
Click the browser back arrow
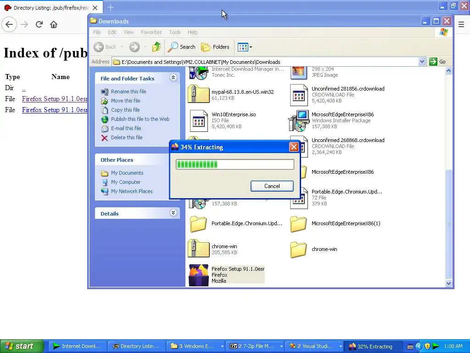tap(9, 24)
